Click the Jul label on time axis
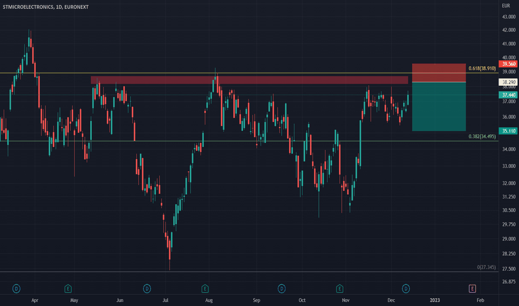Screen dimensions: 519x306 click(165, 300)
